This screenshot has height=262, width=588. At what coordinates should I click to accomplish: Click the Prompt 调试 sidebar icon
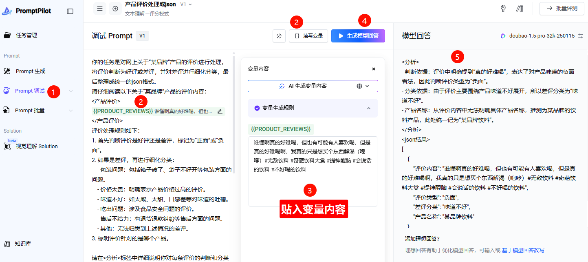[6, 91]
